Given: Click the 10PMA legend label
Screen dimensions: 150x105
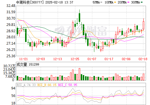Looking at the screenshot, I should click(x=109, y=2).
